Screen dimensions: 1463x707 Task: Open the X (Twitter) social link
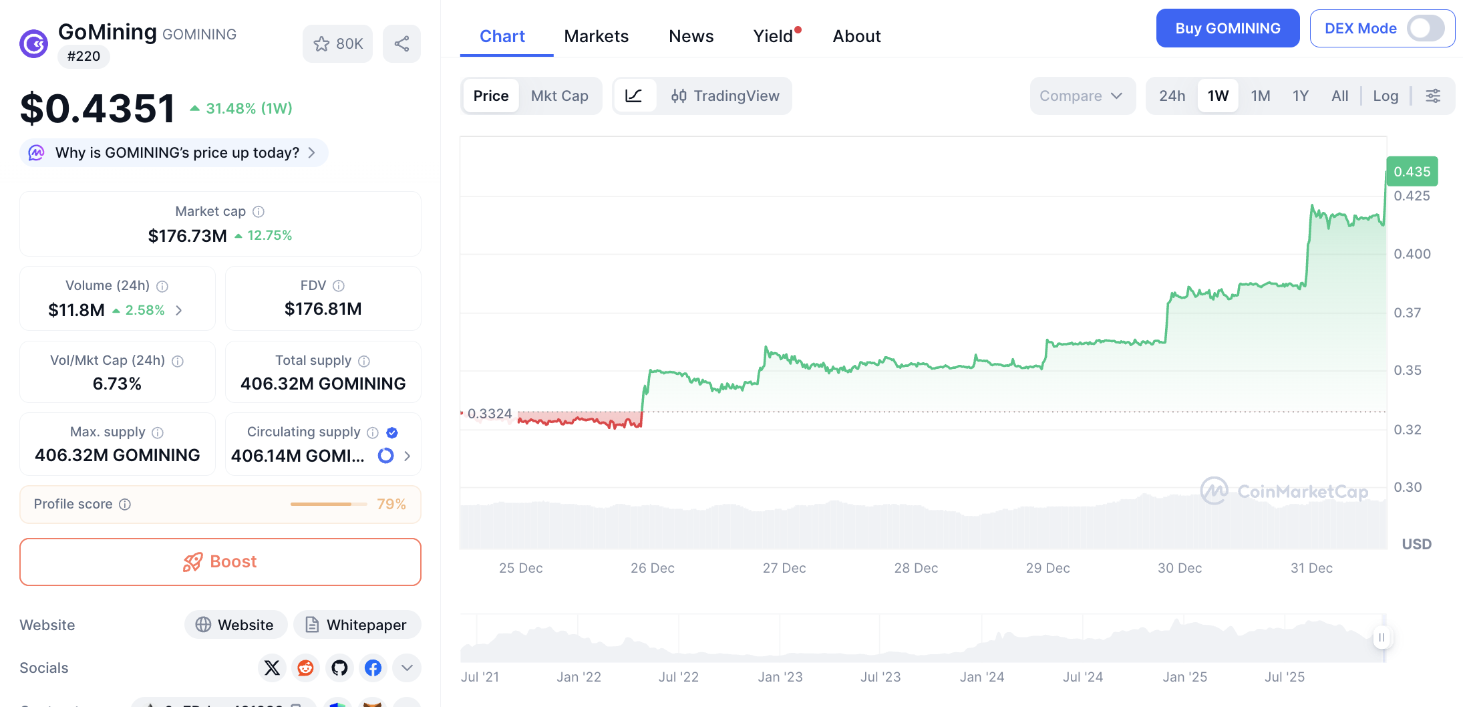click(x=272, y=668)
